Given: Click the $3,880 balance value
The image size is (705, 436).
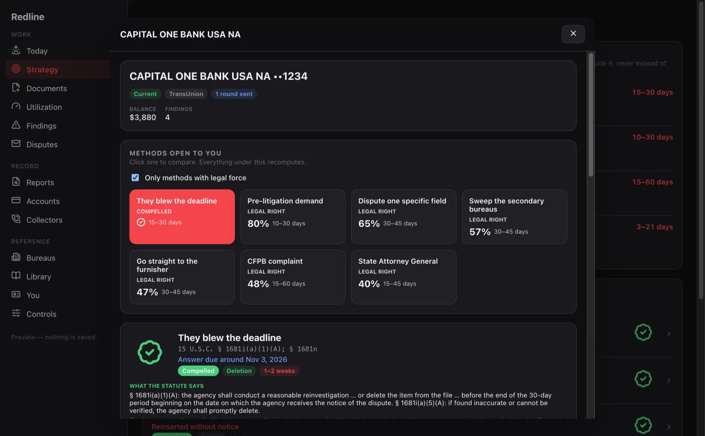Looking at the screenshot, I should 143,118.
